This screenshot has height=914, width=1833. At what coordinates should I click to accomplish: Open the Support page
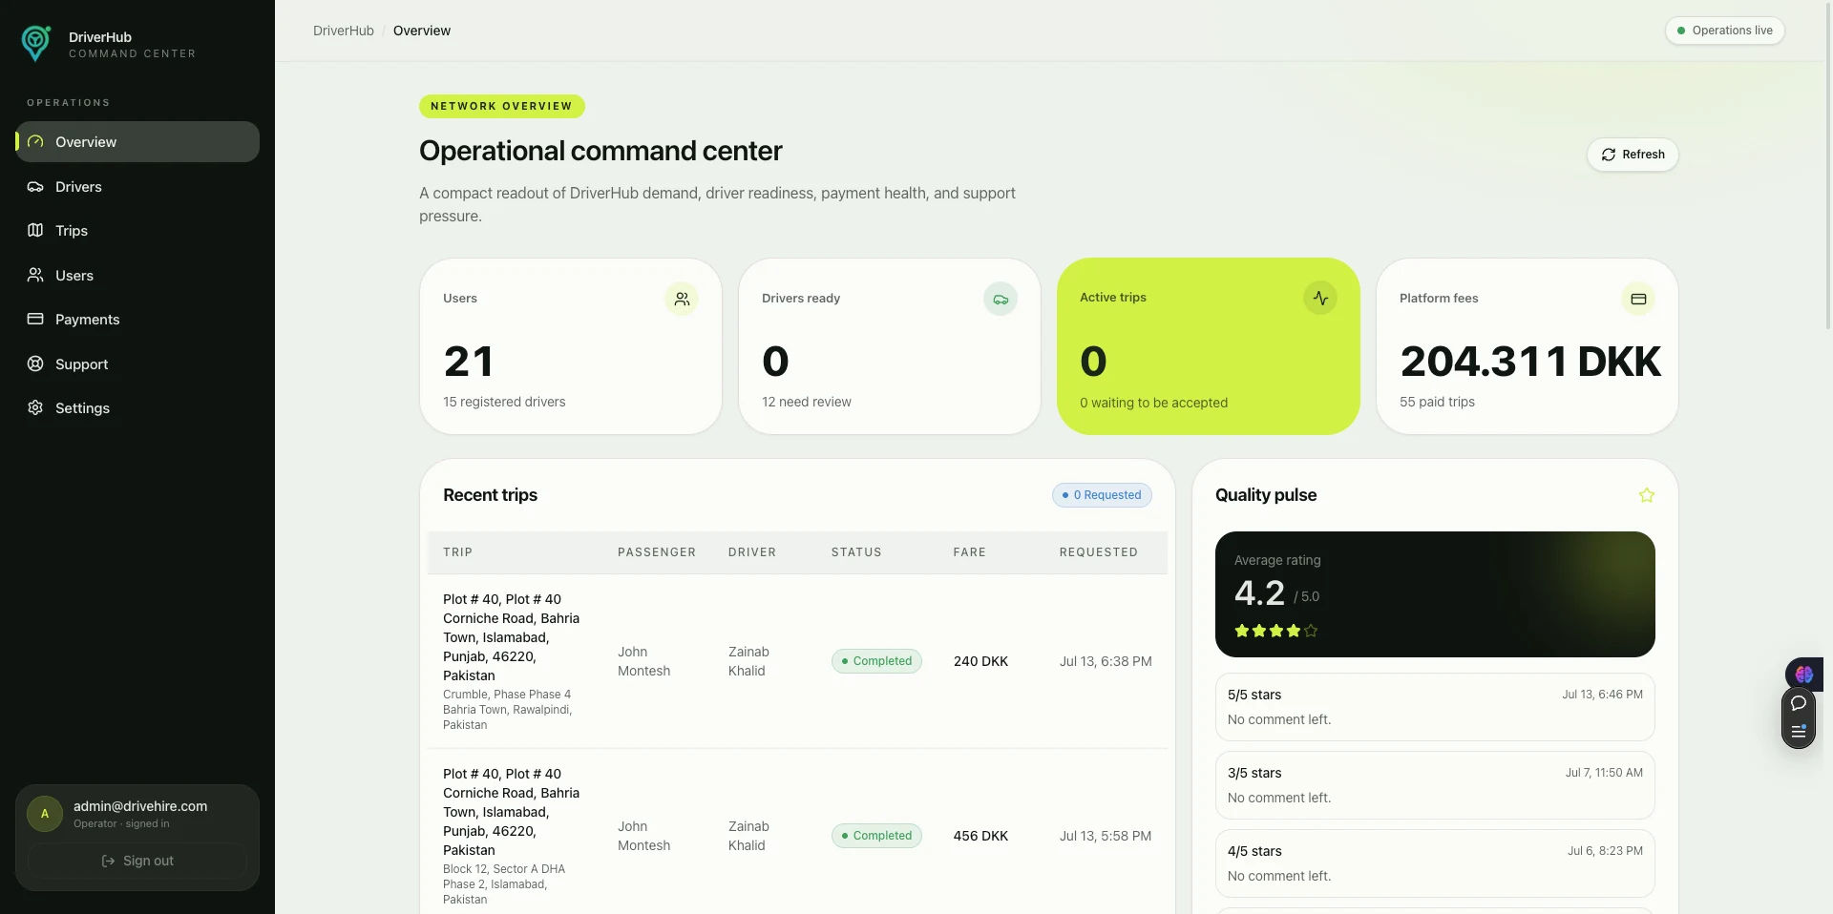pos(137,364)
